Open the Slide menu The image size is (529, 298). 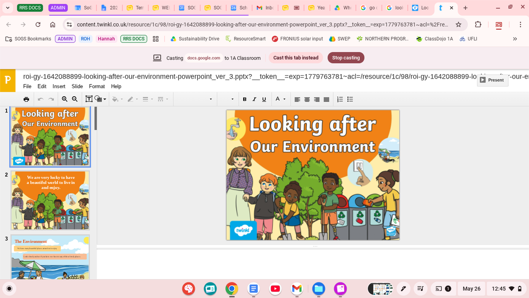coord(77,86)
